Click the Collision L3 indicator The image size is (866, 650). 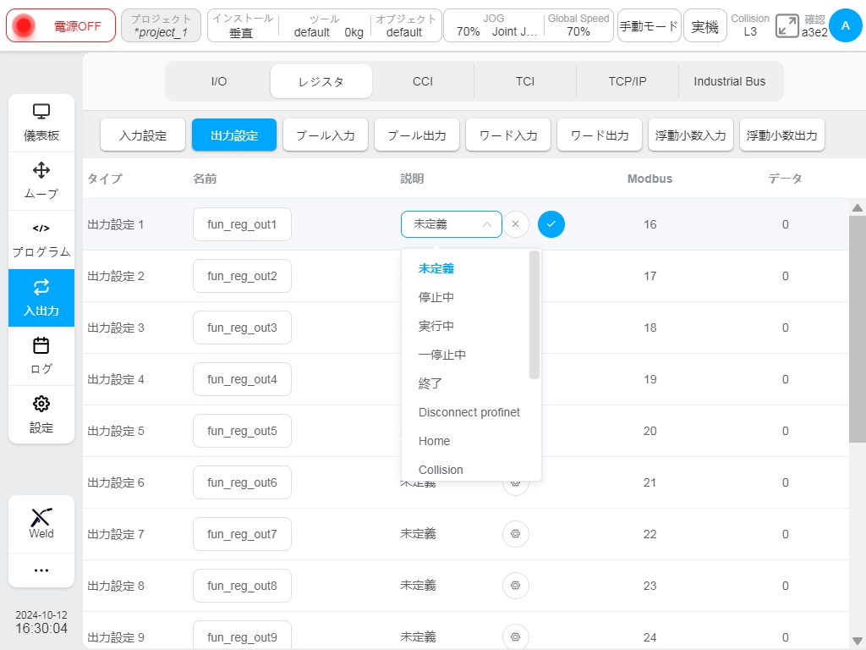(749, 25)
